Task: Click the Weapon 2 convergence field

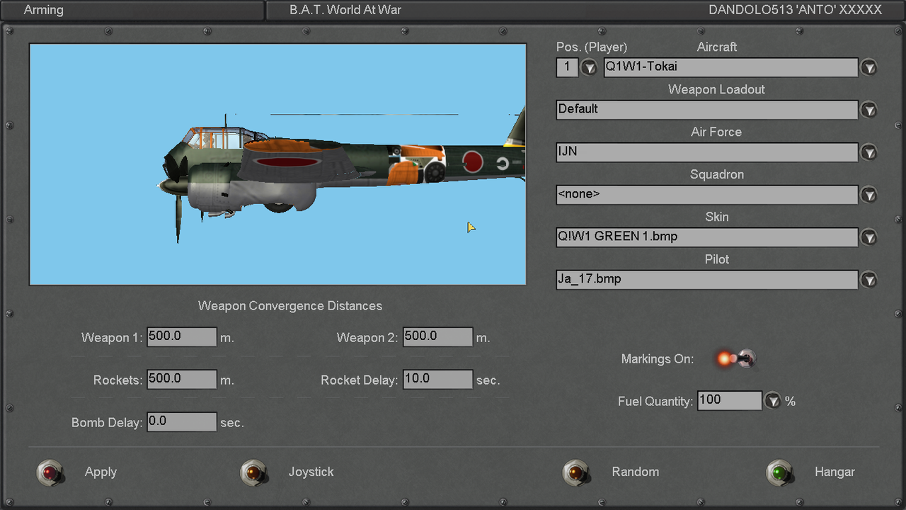Action: [x=437, y=336]
